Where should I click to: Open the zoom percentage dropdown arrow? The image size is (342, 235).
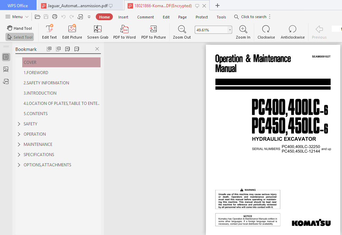[x=230, y=30]
